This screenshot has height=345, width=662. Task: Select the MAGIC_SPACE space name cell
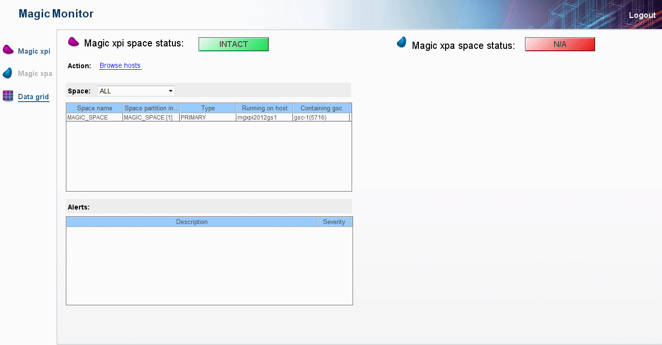[94, 118]
